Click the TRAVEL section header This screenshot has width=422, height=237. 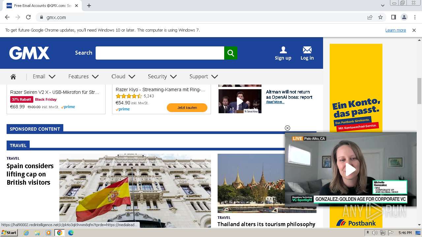coord(18,145)
